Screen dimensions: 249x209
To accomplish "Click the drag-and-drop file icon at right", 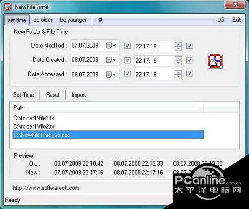I will coord(215,61).
